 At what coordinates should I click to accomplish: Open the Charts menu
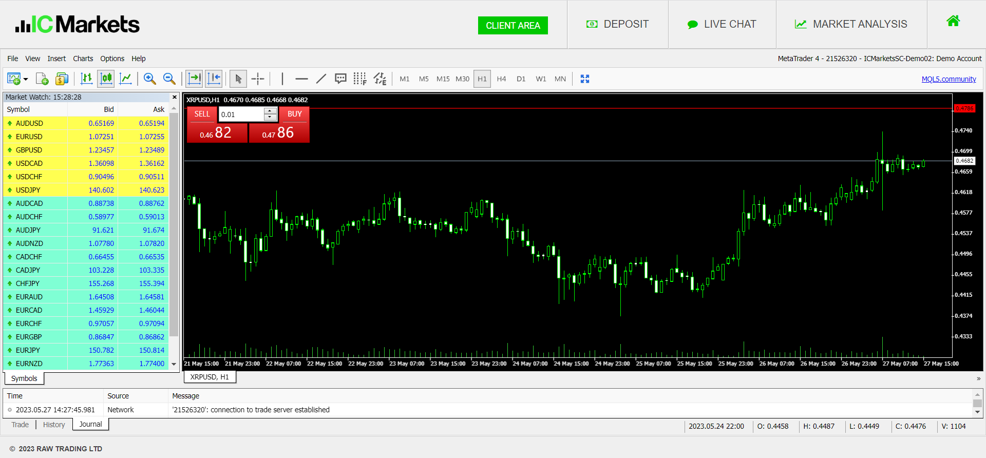pyautogui.click(x=83, y=59)
